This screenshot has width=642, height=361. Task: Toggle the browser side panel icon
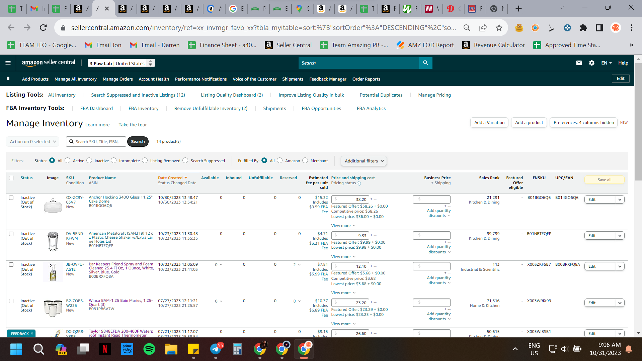click(x=599, y=28)
